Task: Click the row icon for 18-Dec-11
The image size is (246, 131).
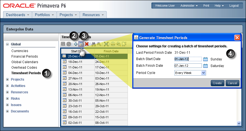Action: click(x=64, y=62)
